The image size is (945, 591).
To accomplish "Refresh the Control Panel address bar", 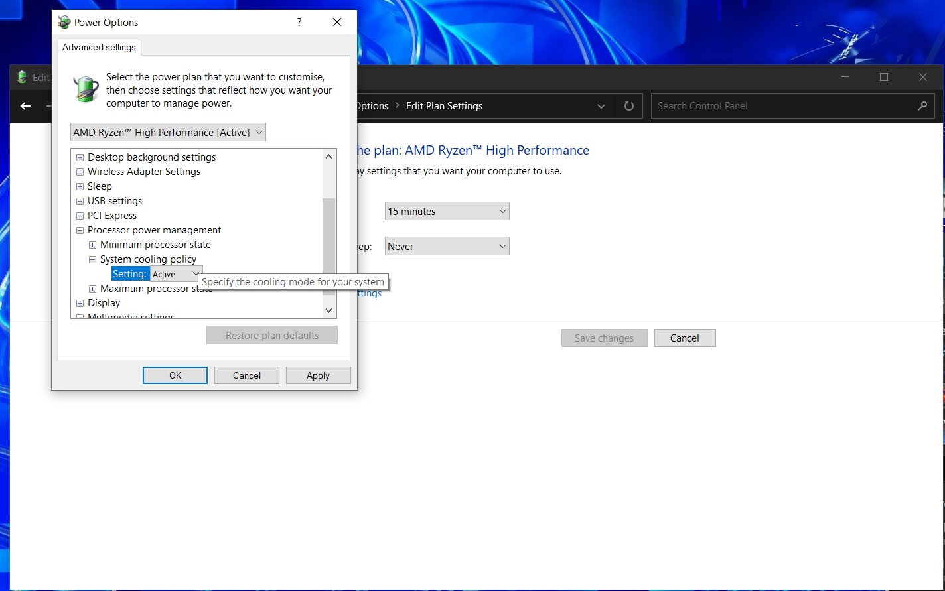I will click(628, 106).
